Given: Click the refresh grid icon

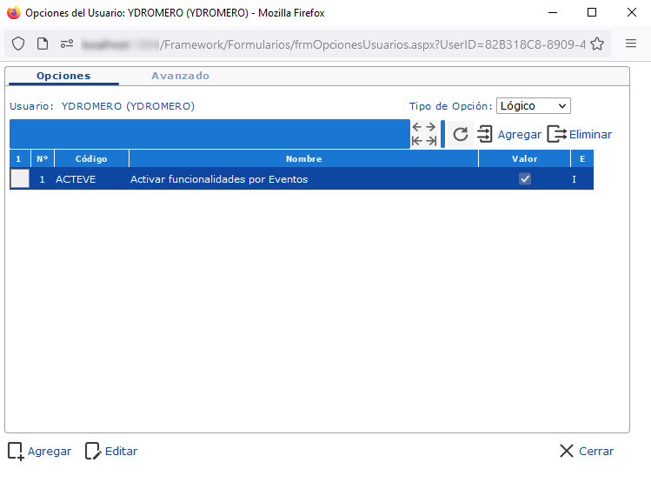Looking at the screenshot, I should [x=461, y=134].
